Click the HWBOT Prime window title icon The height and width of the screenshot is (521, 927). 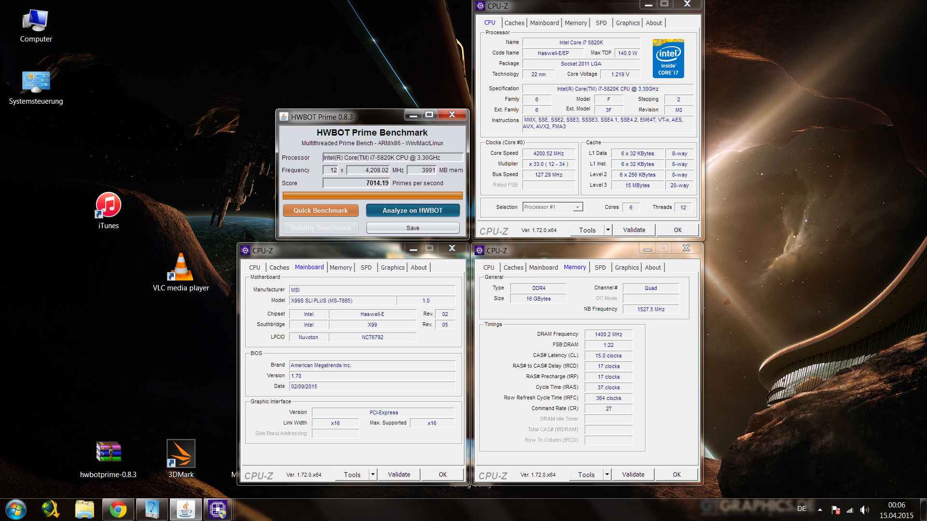(284, 117)
